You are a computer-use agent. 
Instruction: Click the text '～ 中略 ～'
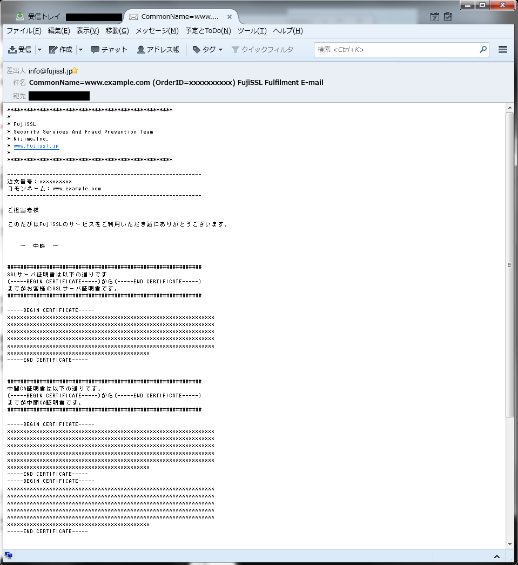pos(39,246)
